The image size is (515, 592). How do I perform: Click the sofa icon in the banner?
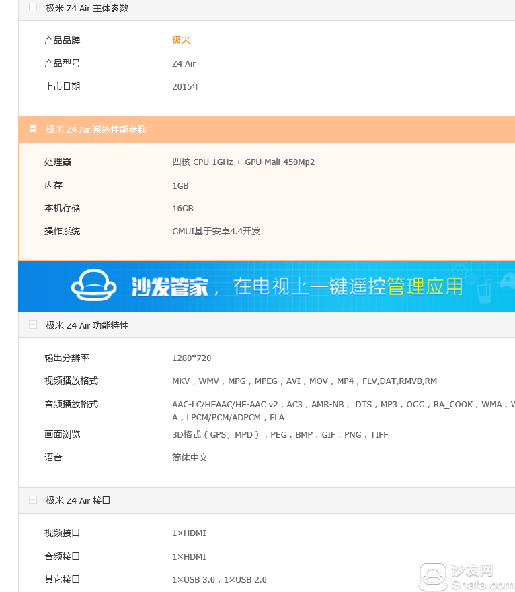pyautogui.click(x=94, y=285)
